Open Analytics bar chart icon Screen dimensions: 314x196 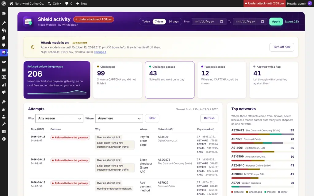pyautogui.click(x=4, y=85)
